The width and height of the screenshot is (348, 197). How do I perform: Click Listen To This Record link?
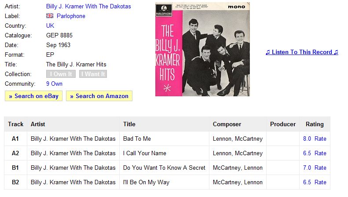[302, 52]
